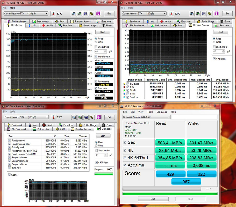Click green progress bar in AS SSD Benchmark

(170, 194)
